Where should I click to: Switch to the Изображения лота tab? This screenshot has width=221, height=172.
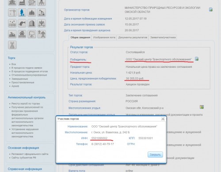coord(104,37)
